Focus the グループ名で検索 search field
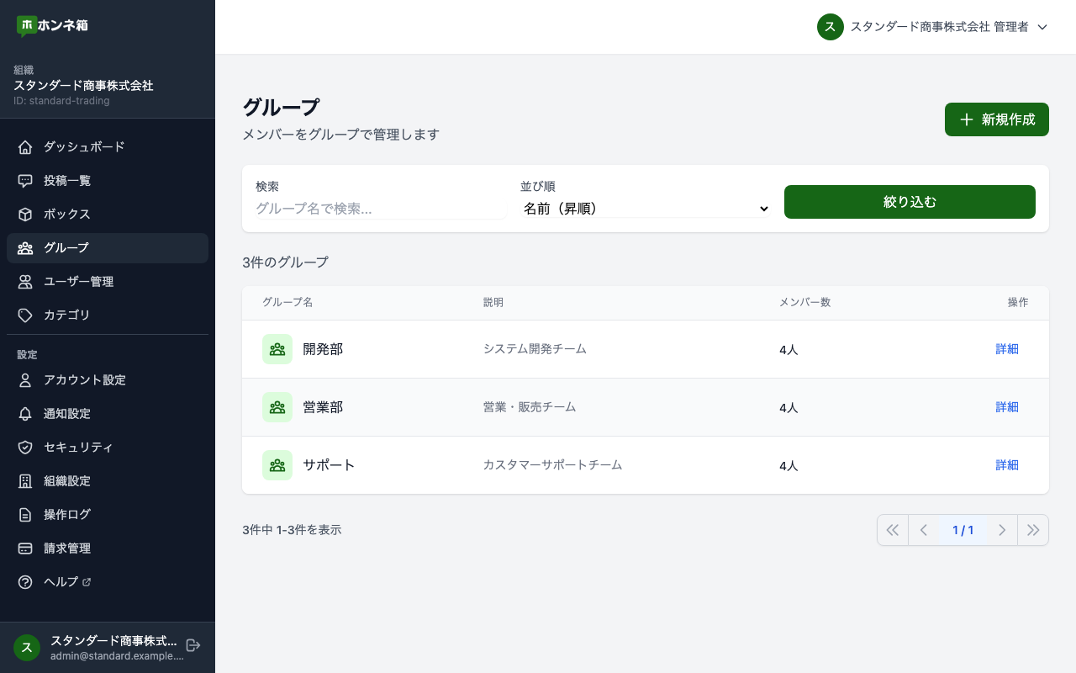Screen dimensions: 1076x673 click(380, 209)
